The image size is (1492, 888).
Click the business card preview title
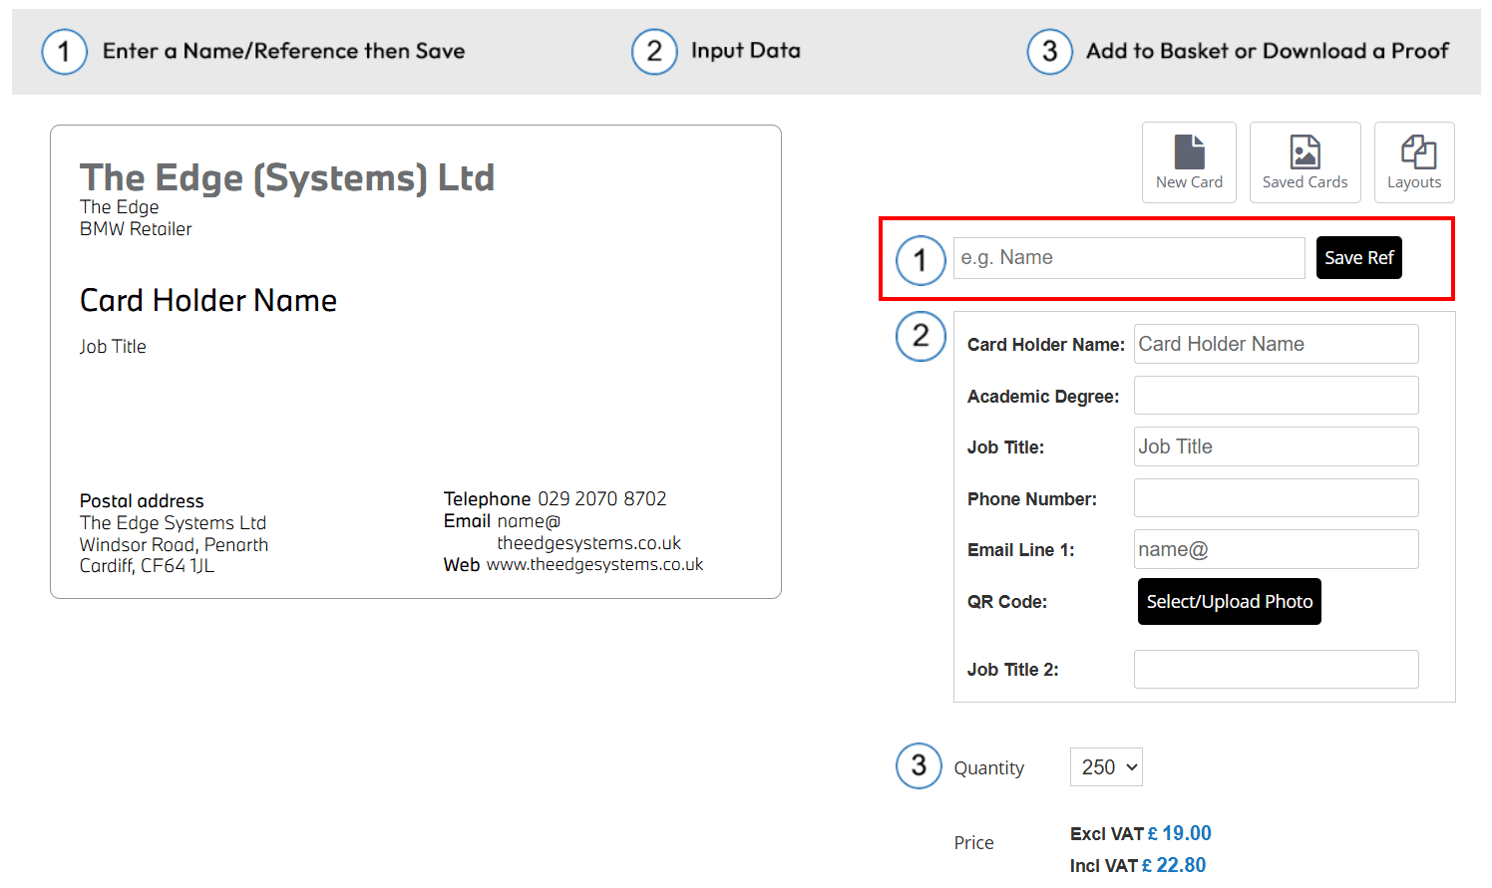click(x=287, y=177)
